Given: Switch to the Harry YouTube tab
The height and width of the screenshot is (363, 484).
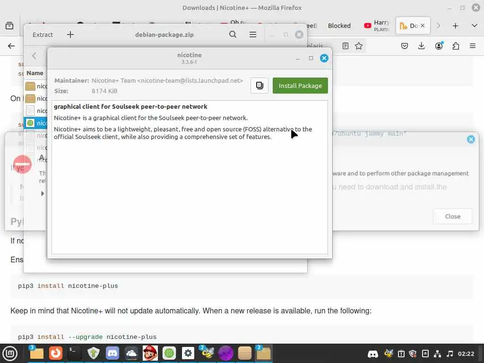Looking at the screenshot, I should click(x=377, y=26).
